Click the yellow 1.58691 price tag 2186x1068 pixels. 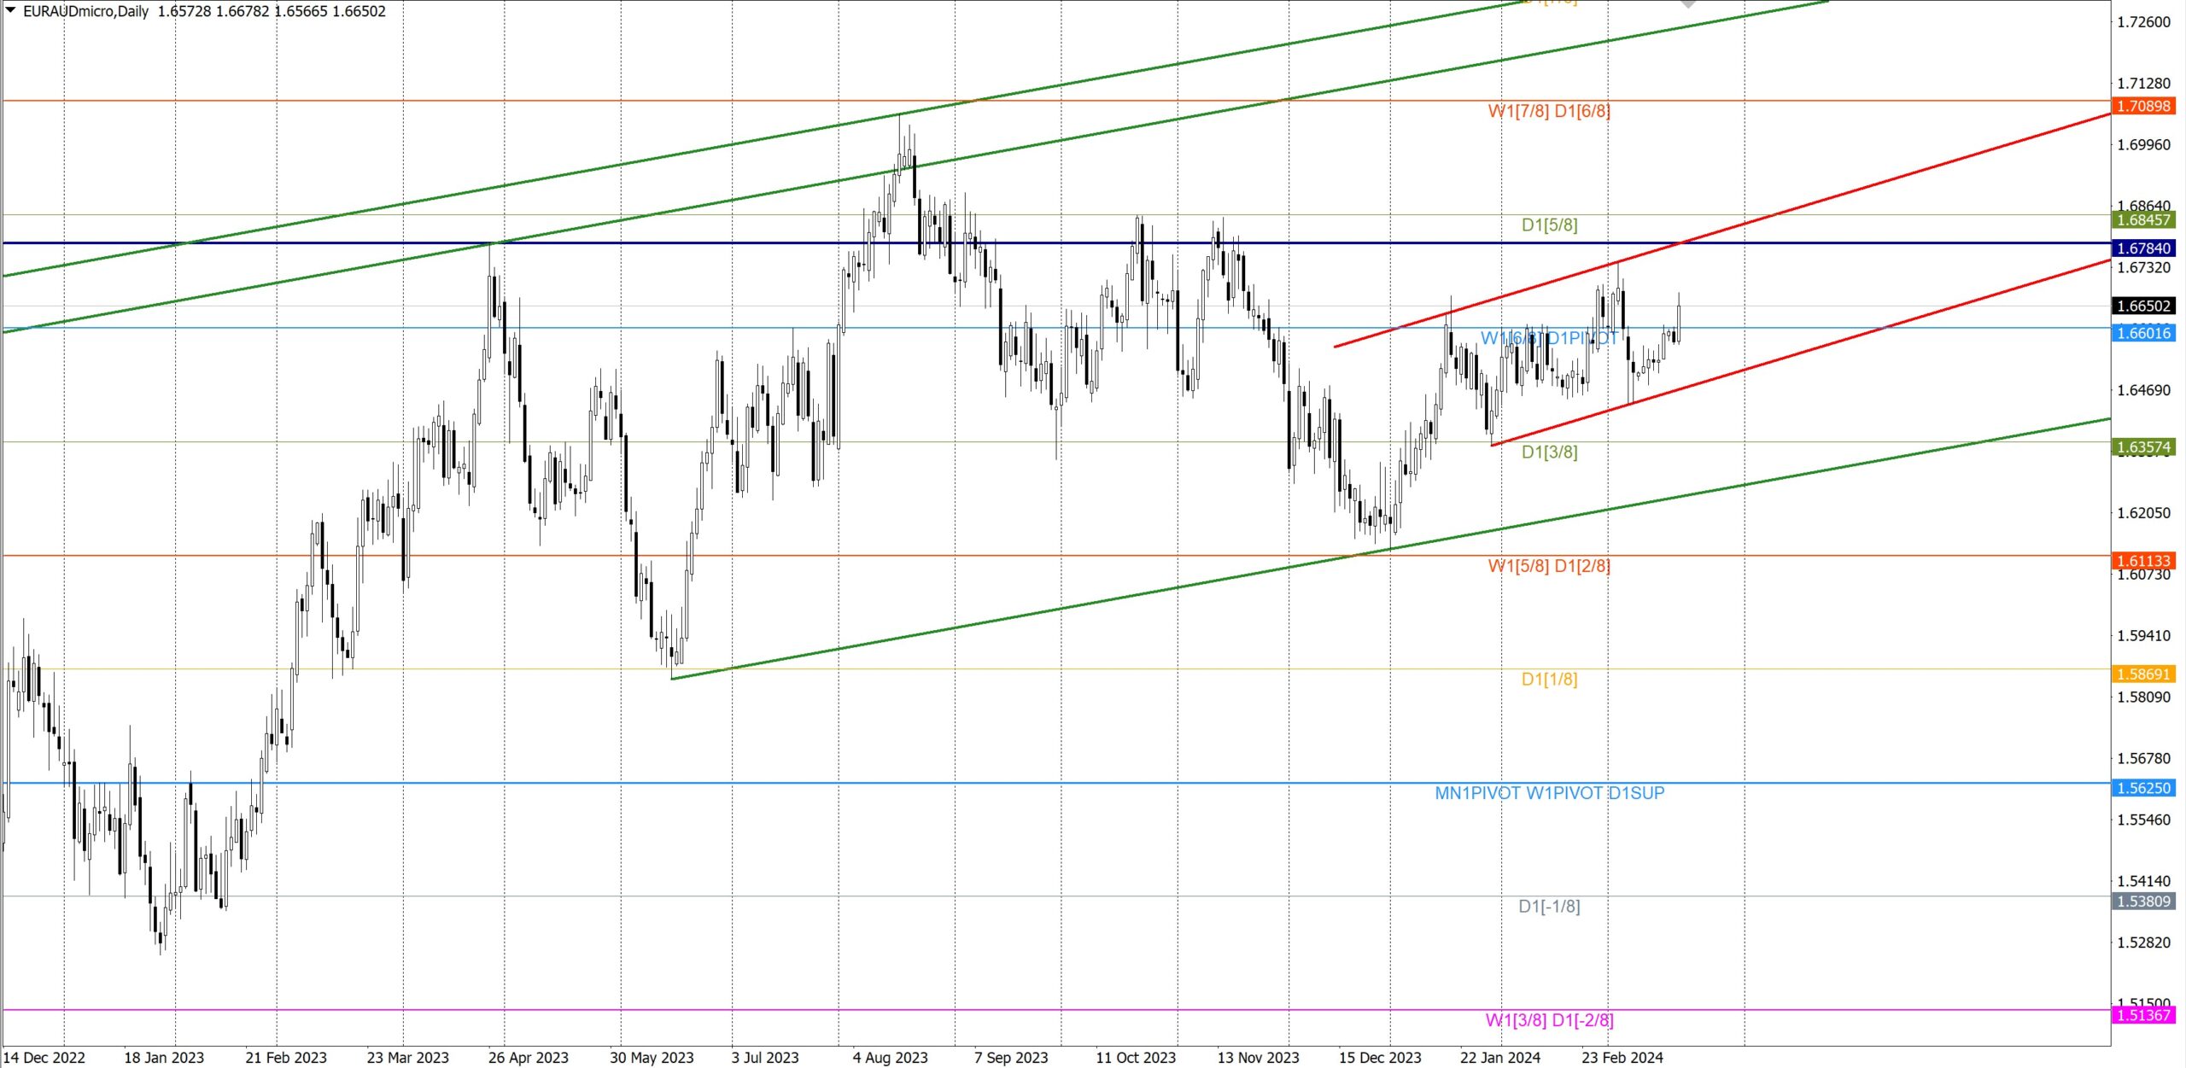2142,674
